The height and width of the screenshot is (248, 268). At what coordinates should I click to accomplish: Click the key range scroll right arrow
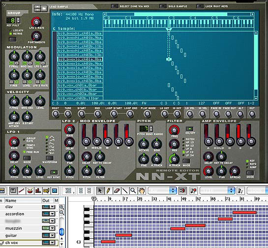pos(252,14)
